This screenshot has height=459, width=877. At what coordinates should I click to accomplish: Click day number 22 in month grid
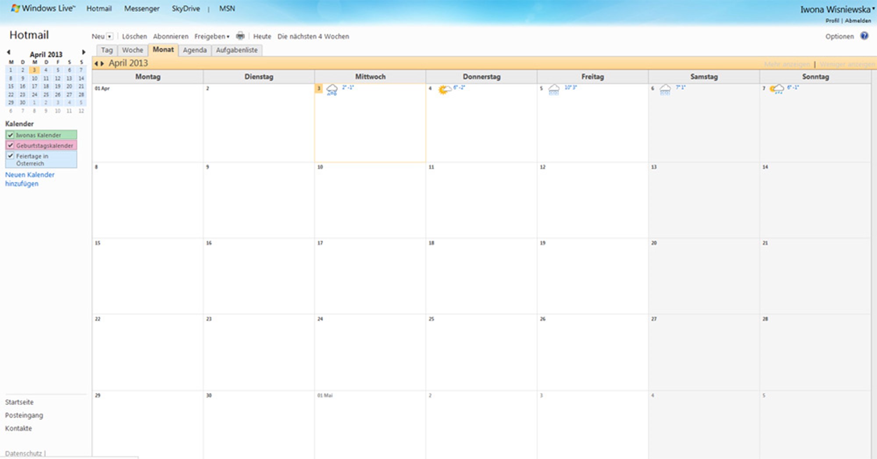98,319
